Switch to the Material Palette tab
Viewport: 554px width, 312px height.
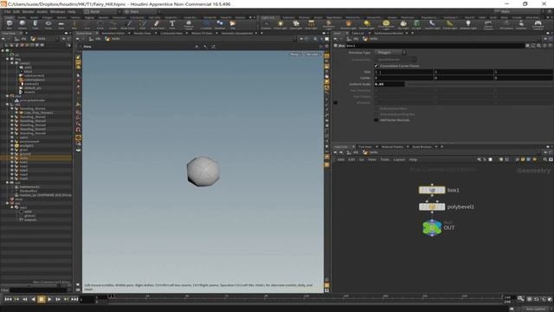(392, 146)
